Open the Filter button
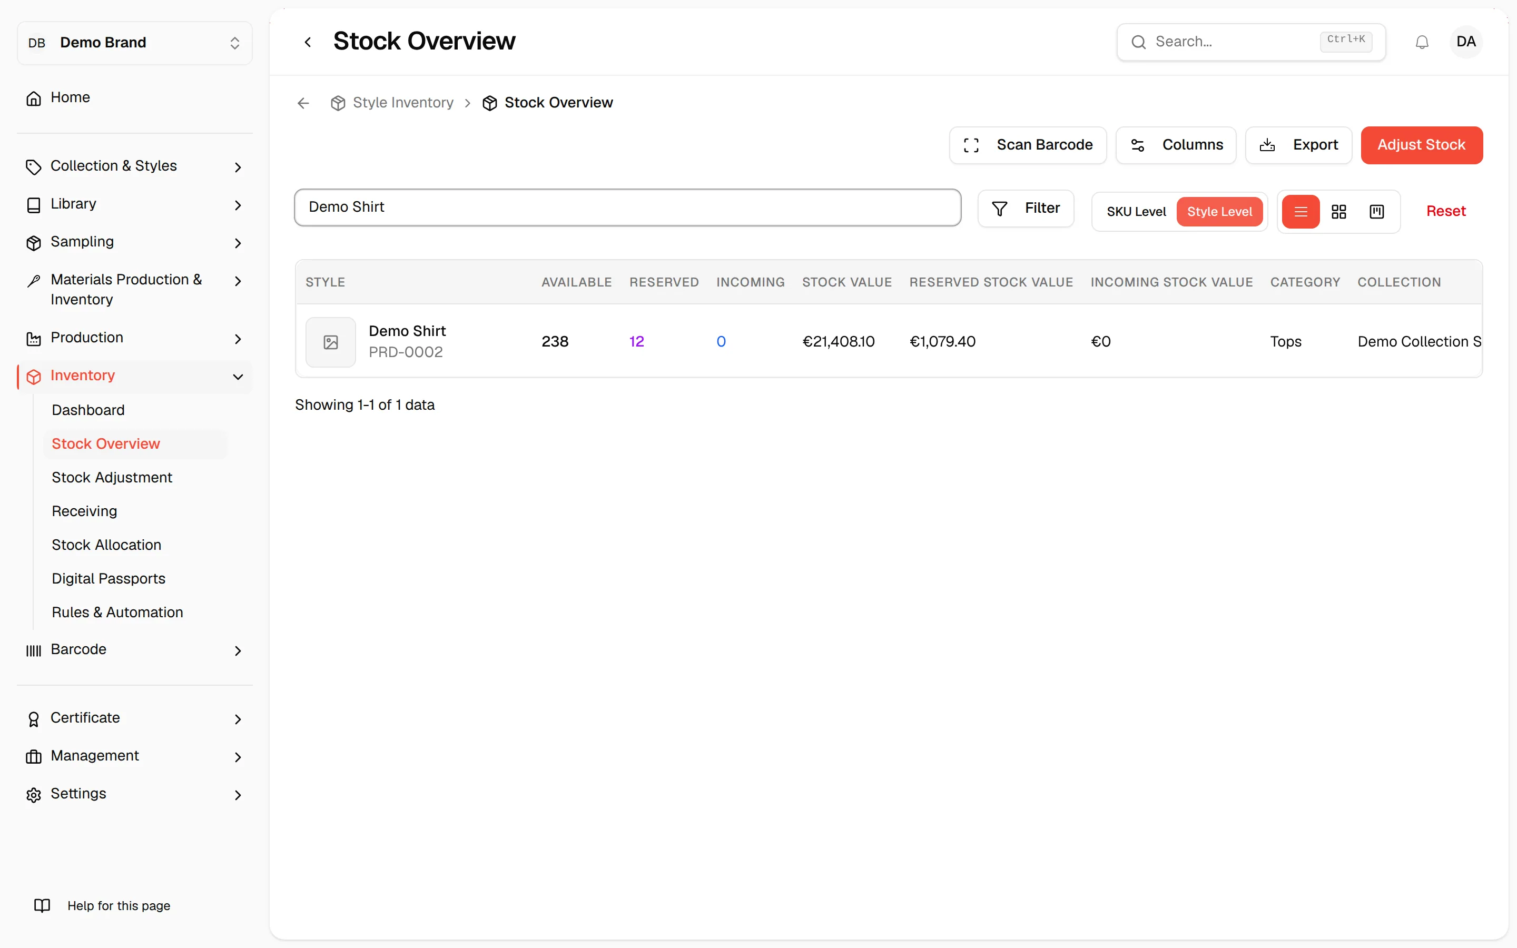The width and height of the screenshot is (1517, 948). click(1026, 209)
